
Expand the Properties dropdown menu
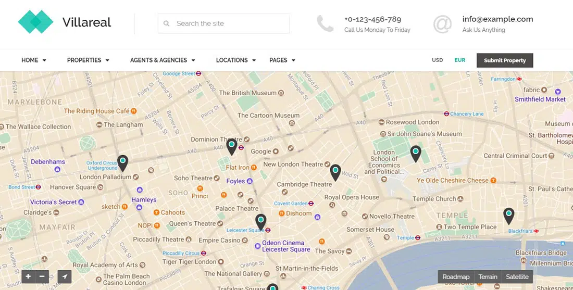[88, 60]
